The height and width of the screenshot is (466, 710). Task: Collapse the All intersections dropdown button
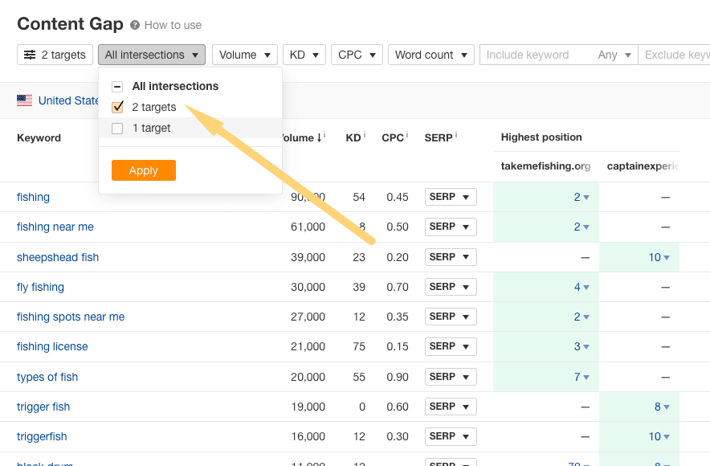pyautogui.click(x=152, y=55)
